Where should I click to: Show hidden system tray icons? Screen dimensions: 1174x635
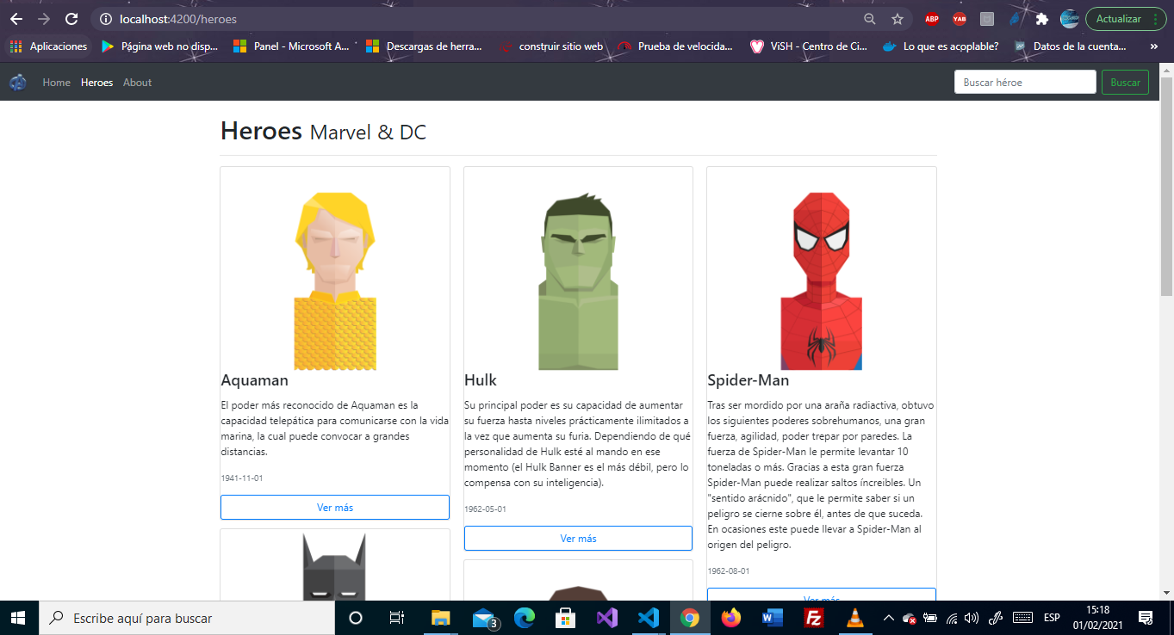click(888, 618)
